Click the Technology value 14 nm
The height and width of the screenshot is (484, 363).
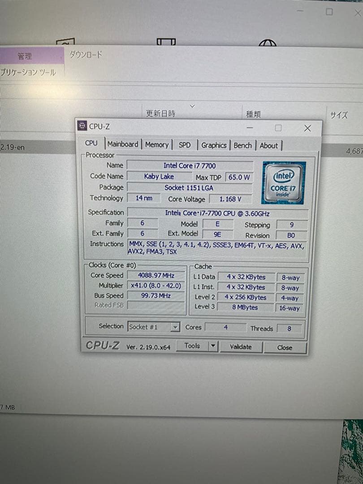click(144, 198)
